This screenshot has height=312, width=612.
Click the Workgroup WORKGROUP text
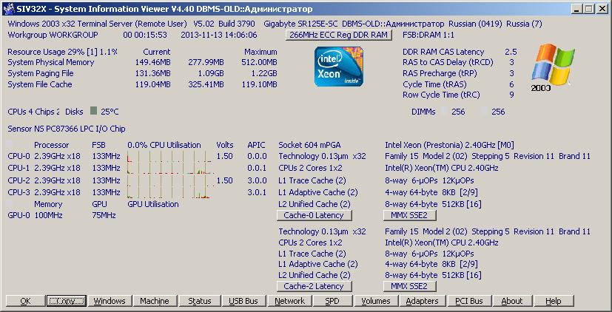click(53, 35)
